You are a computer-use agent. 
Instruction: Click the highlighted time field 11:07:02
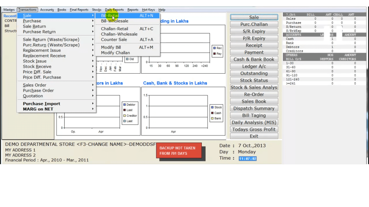pos(247,159)
